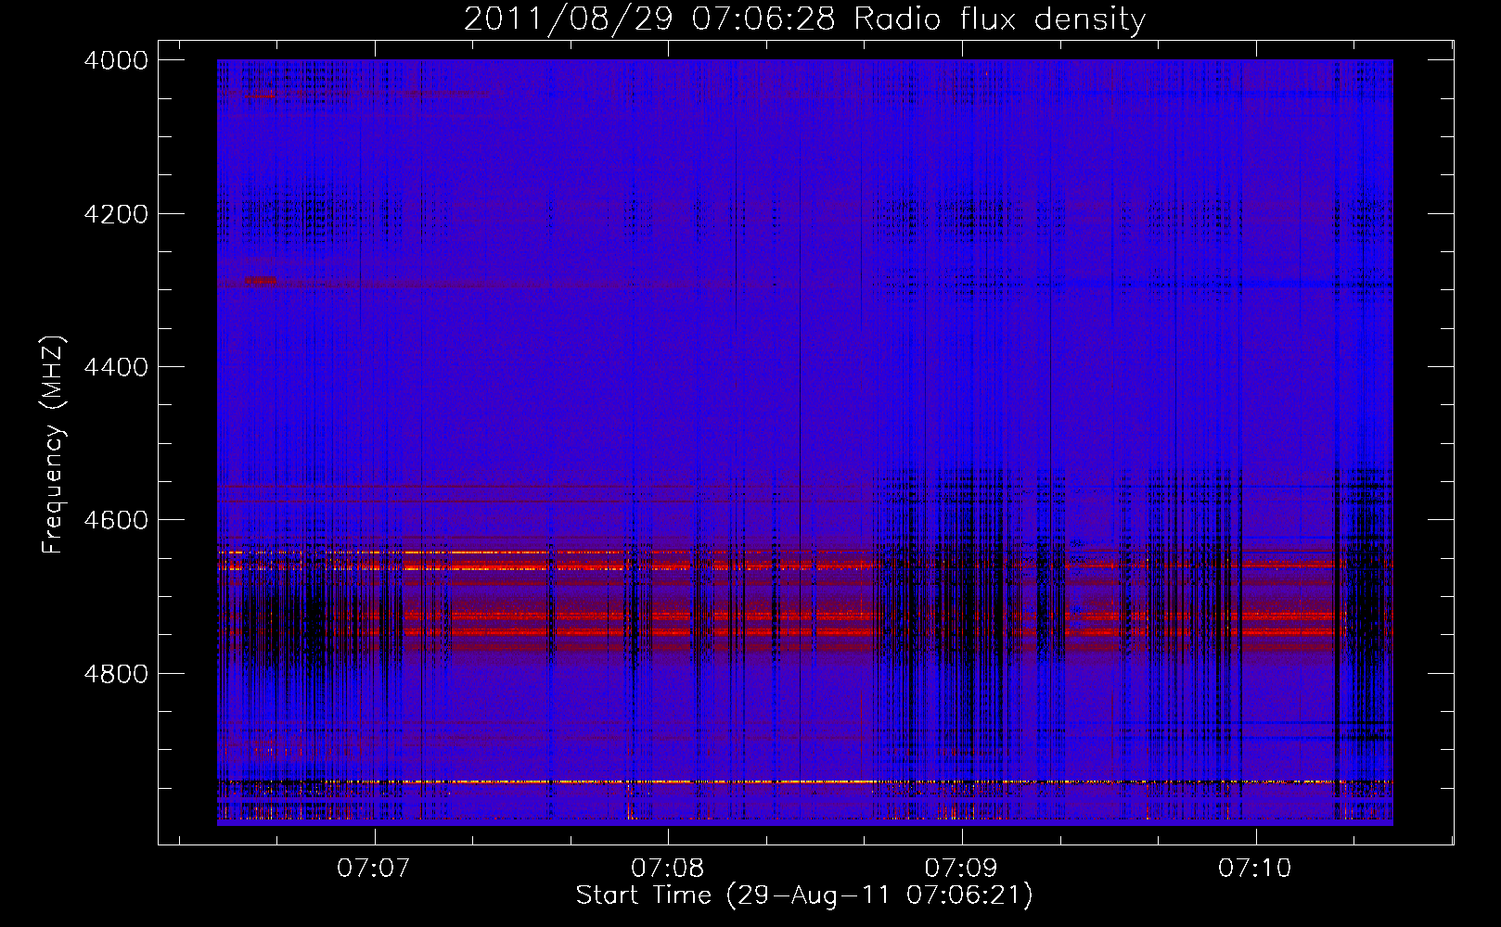This screenshot has height=927, width=1501.
Task: Click the x-axis label "Start Time (29-Aug-11 07:06:21)"
Action: [x=804, y=895]
